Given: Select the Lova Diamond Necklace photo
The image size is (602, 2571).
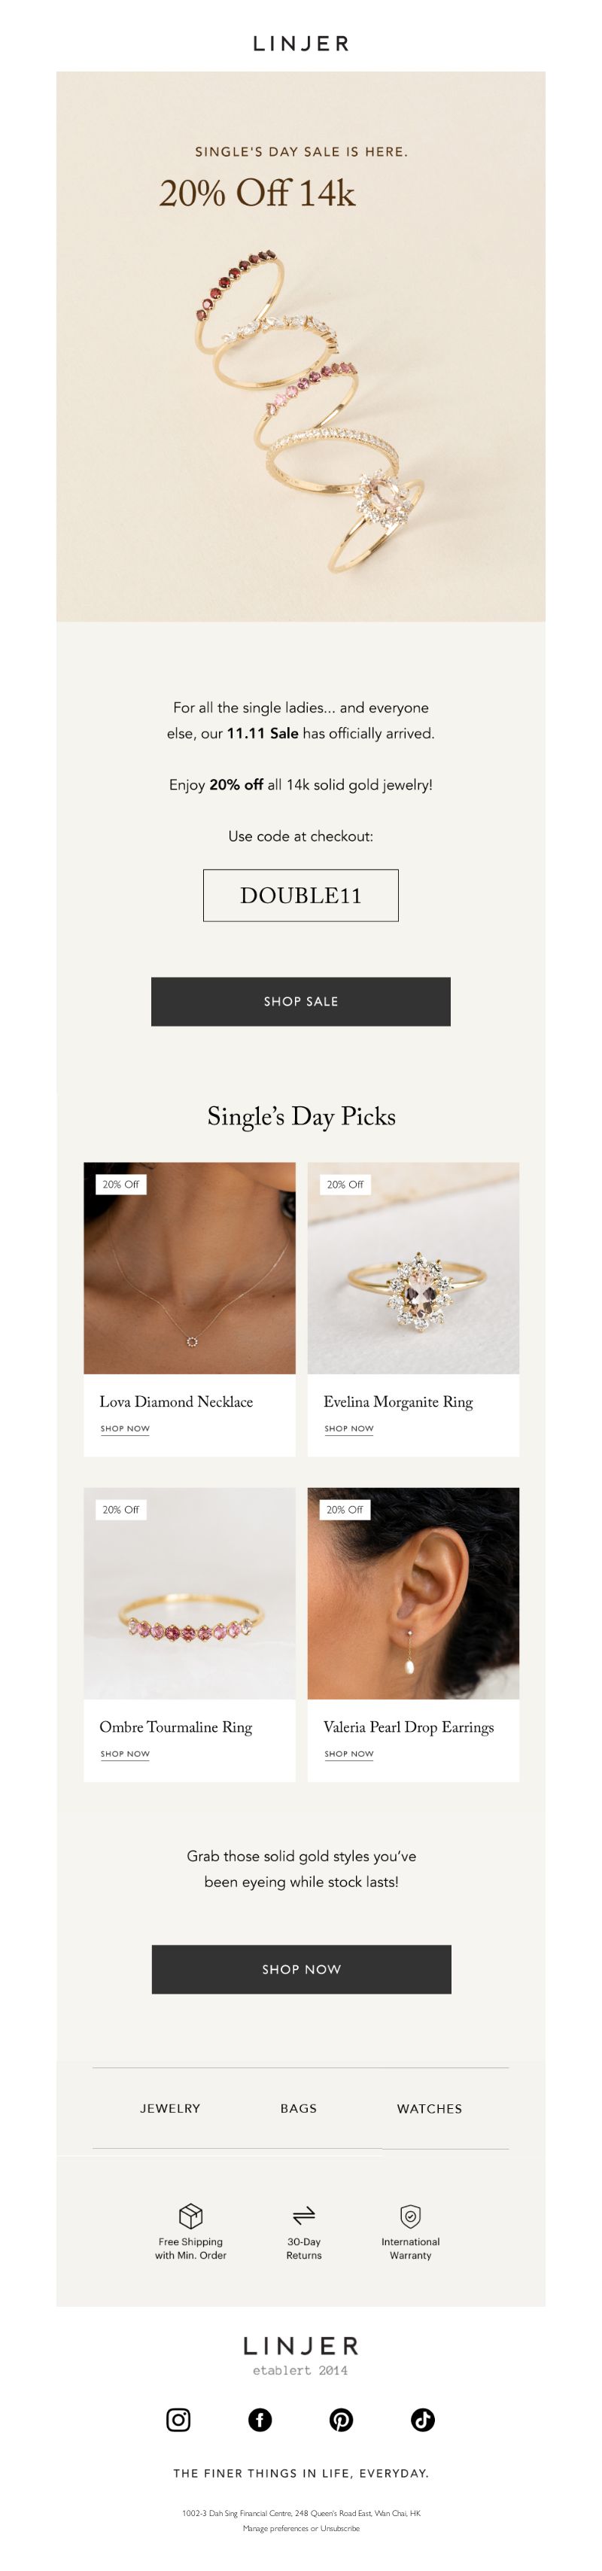Looking at the screenshot, I should point(190,1267).
